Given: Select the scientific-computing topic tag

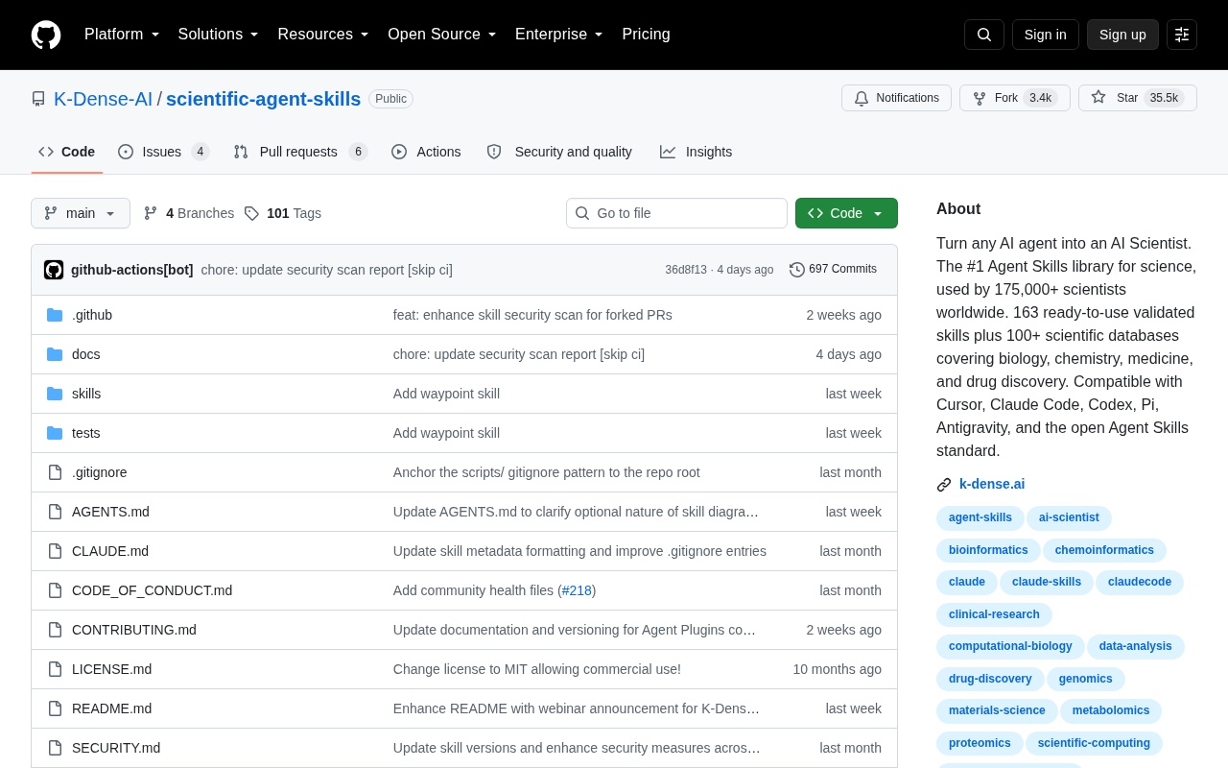Looking at the screenshot, I should tap(1094, 743).
